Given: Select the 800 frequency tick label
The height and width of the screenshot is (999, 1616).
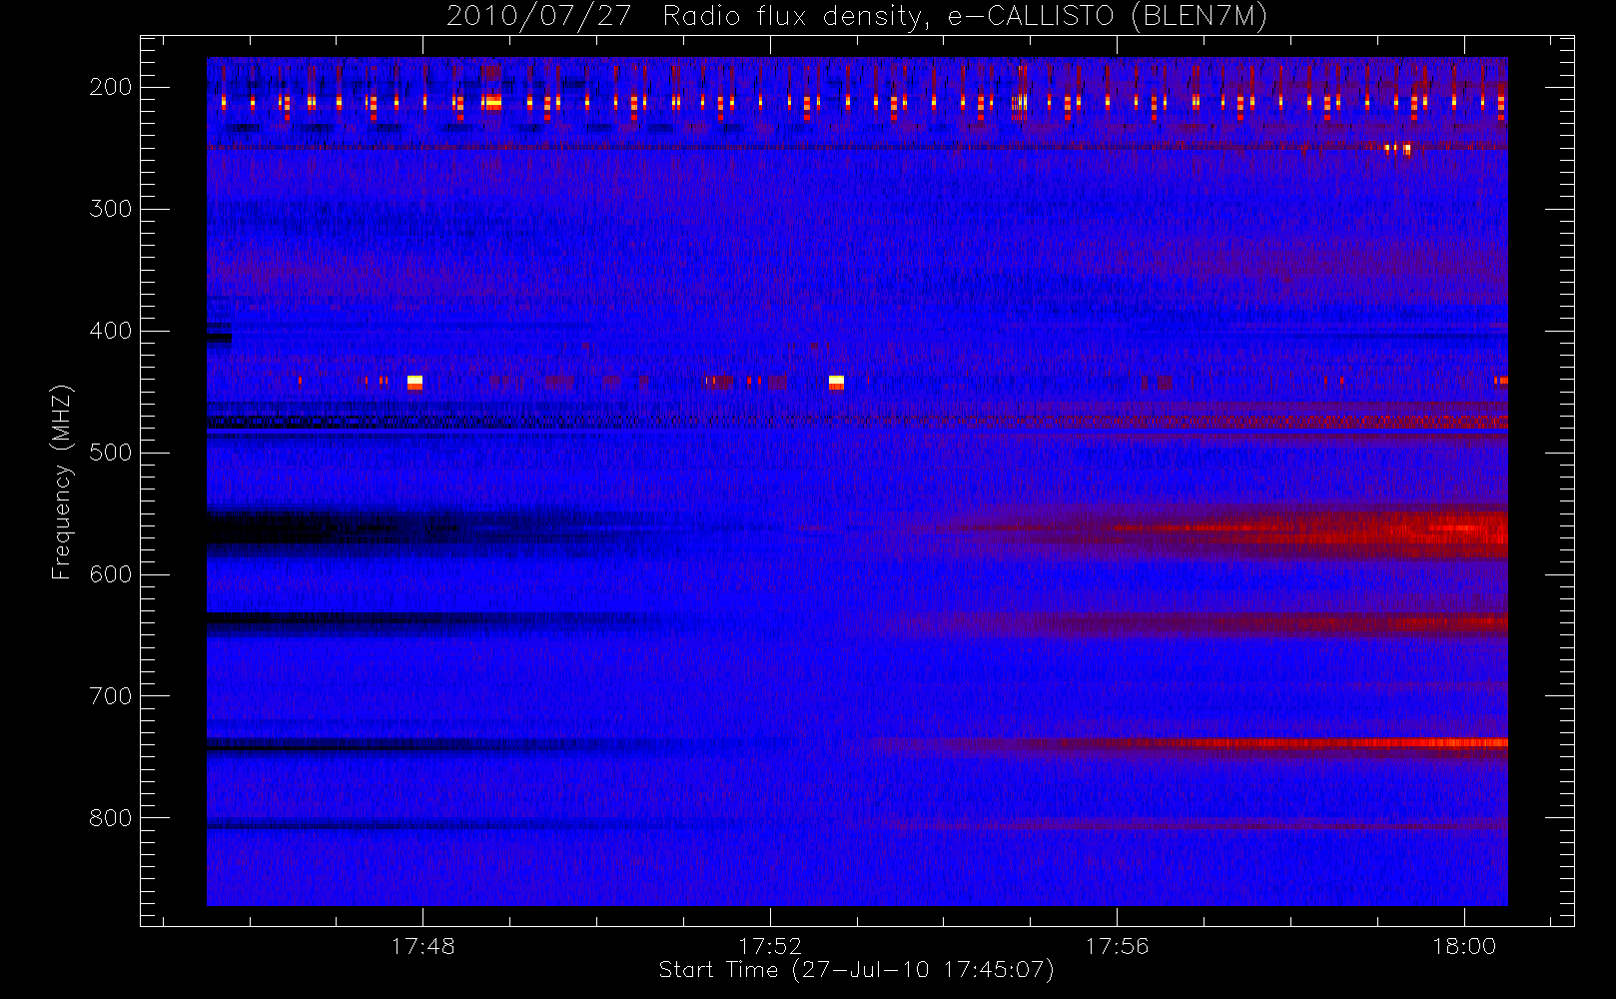Looking at the screenshot, I should [111, 818].
